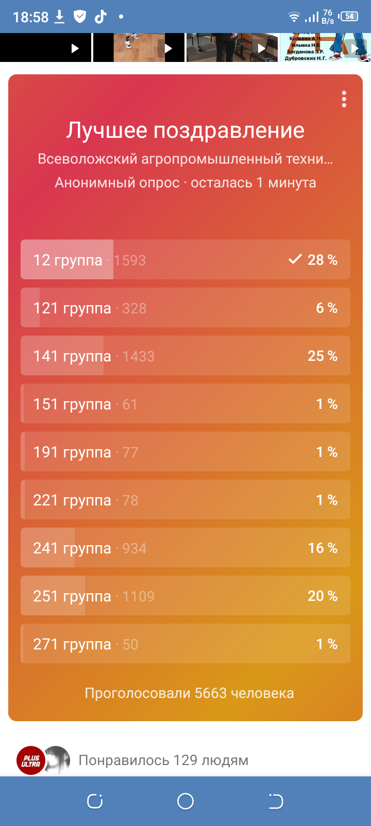
Task: Tap the download notification icon in status bar
Action: pyautogui.click(x=60, y=17)
